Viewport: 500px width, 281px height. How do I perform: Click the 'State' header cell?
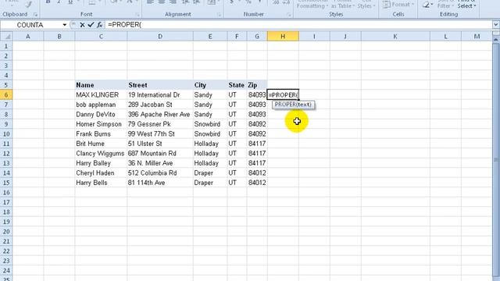click(237, 85)
